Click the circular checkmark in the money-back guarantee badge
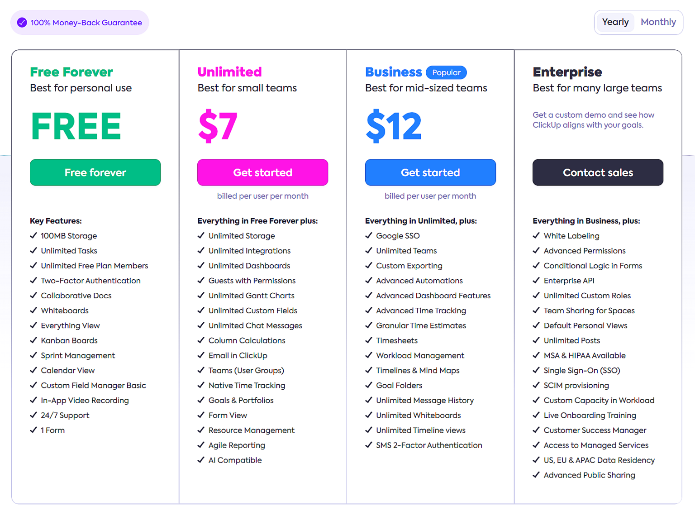The image size is (695, 516). 21,22
